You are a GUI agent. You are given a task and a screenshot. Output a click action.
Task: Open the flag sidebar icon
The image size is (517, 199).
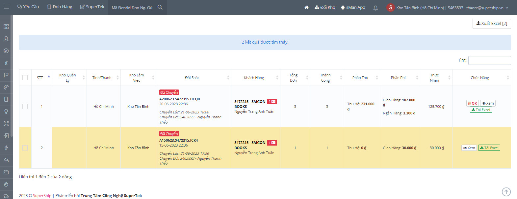6,75
